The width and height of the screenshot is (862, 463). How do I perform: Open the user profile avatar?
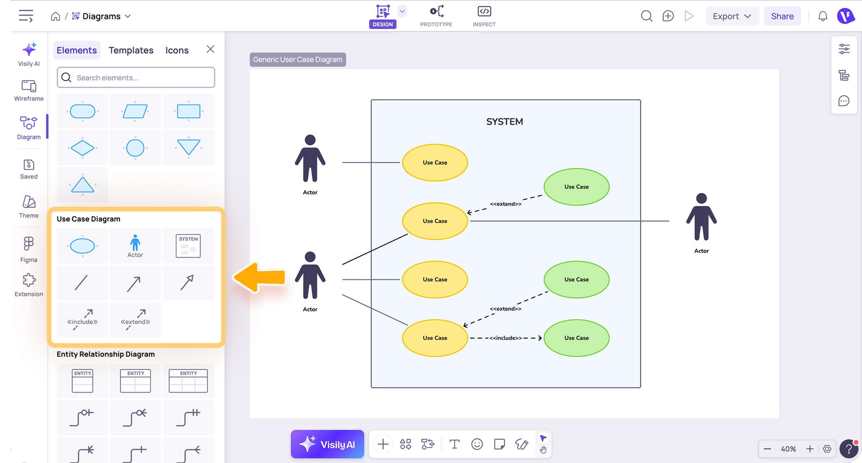point(846,16)
